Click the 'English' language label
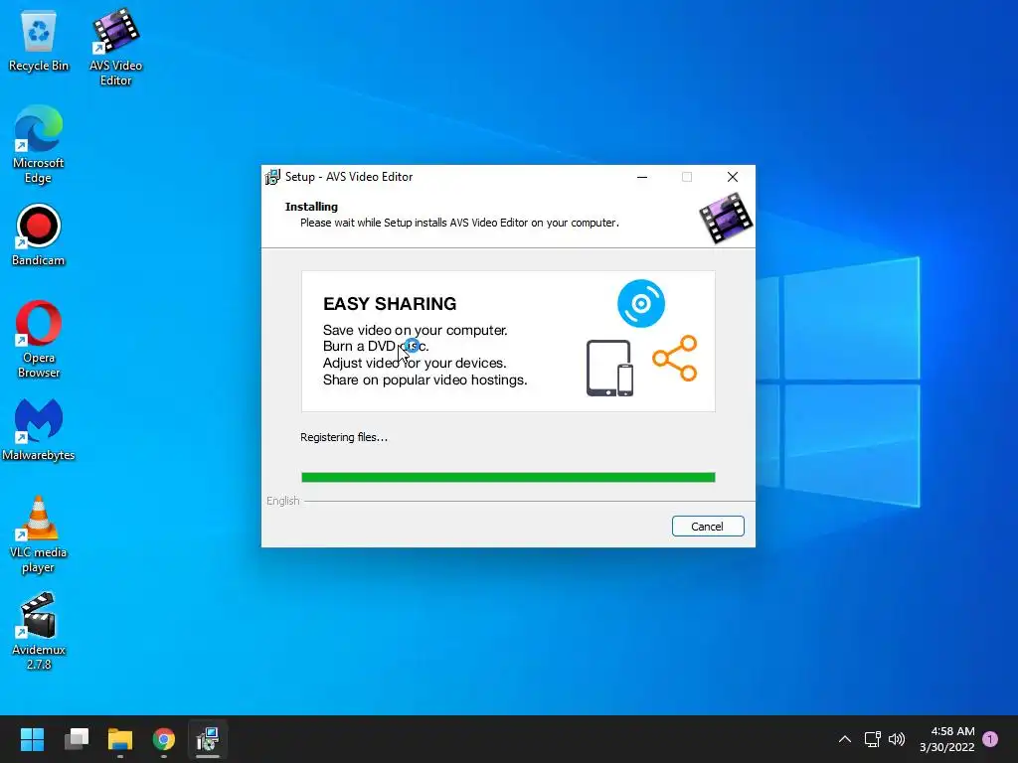Viewport: 1018px width, 763px height. click(x=282, y=501)
